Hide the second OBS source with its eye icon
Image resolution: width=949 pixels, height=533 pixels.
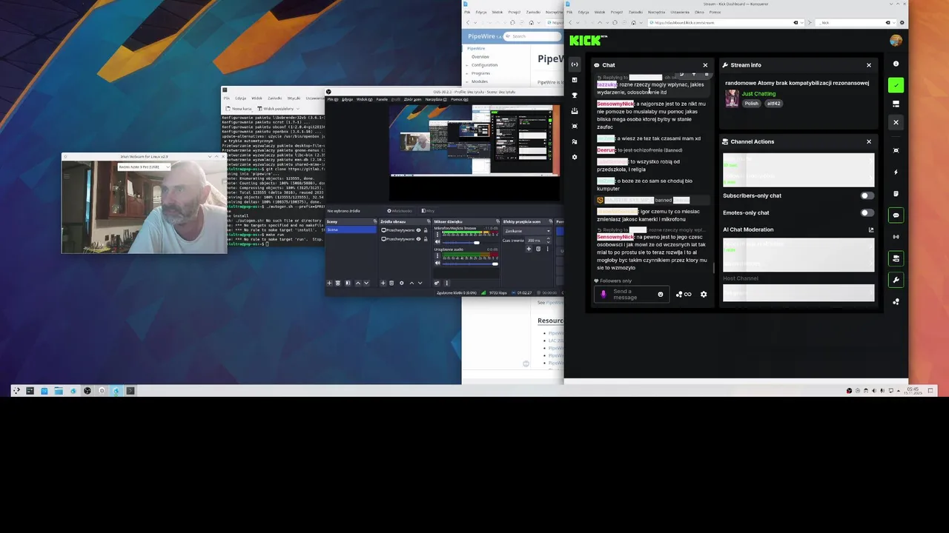click(418, 239)
